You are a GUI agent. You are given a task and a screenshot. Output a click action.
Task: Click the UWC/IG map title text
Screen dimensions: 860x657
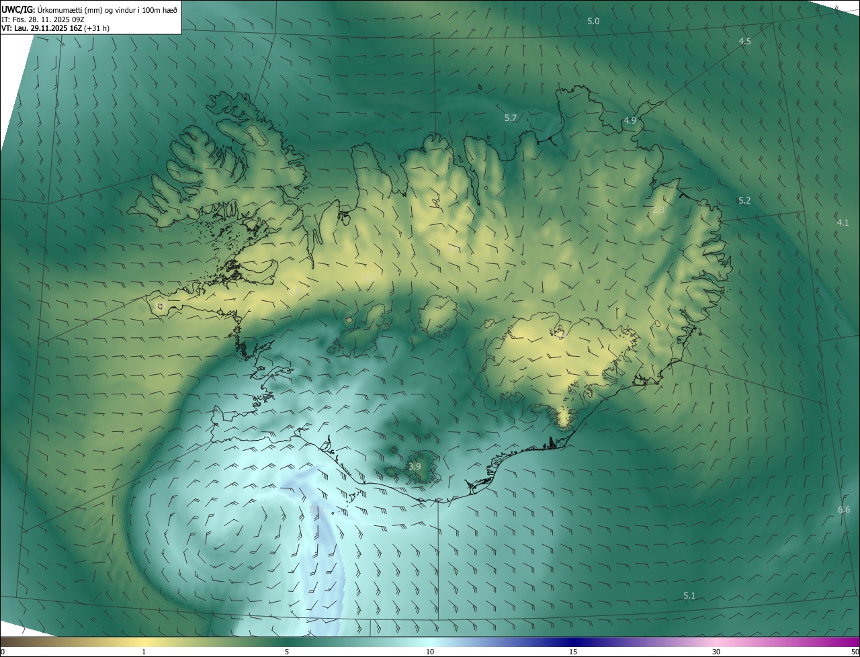coord(89,9)
